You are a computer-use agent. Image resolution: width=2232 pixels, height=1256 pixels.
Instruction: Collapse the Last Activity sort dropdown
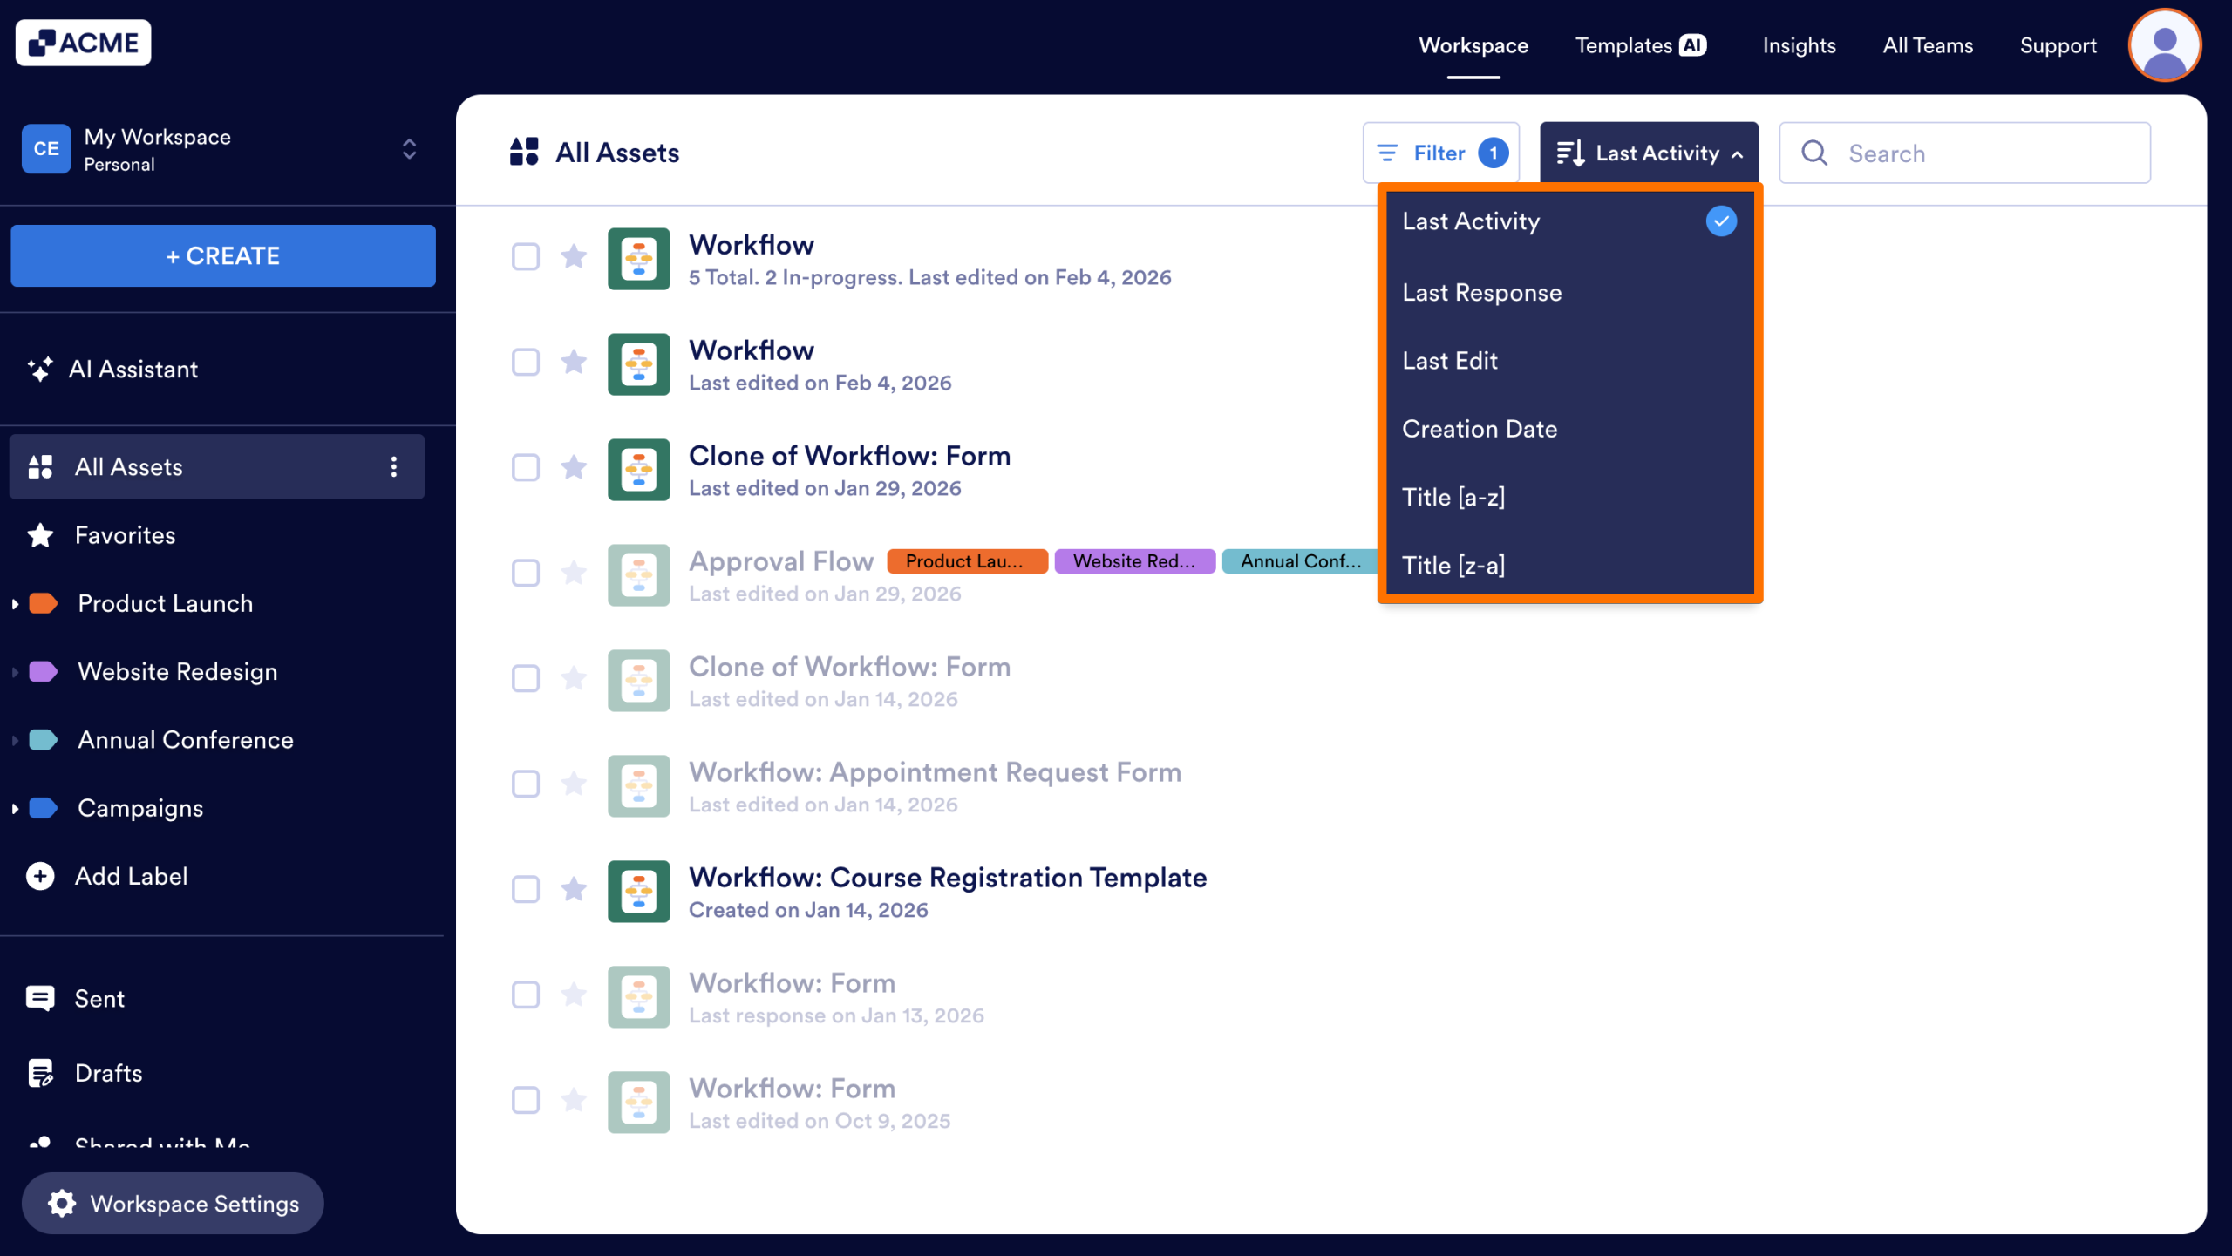click(x=1733, y=153)
